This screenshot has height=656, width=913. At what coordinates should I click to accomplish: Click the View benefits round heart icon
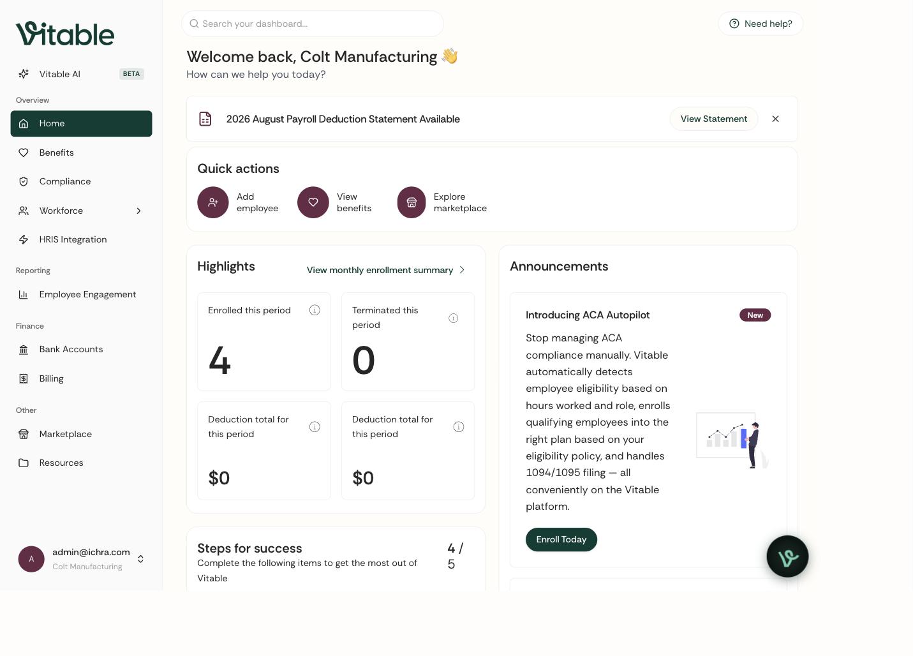tap(313, 202)
